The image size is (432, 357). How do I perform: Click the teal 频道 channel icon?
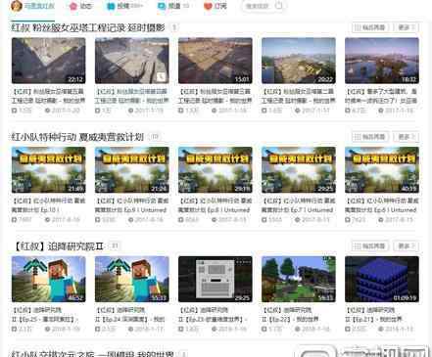tap(161, 6)
